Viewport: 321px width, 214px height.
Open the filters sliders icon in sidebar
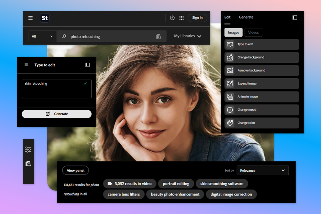click(28, 149)
